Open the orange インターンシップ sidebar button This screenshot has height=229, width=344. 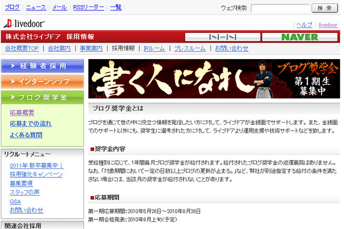(43, 82)
